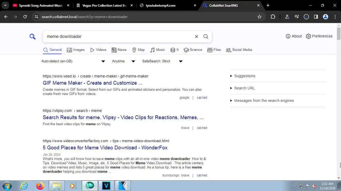341x191 pixels.
Task: Switch to the Images tab
Action: 76,50
